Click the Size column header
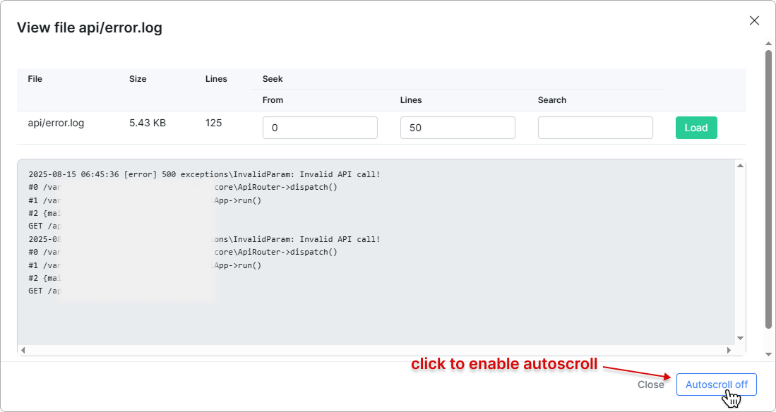The height and width of the screenshot is (412, 776). point(138,79)
